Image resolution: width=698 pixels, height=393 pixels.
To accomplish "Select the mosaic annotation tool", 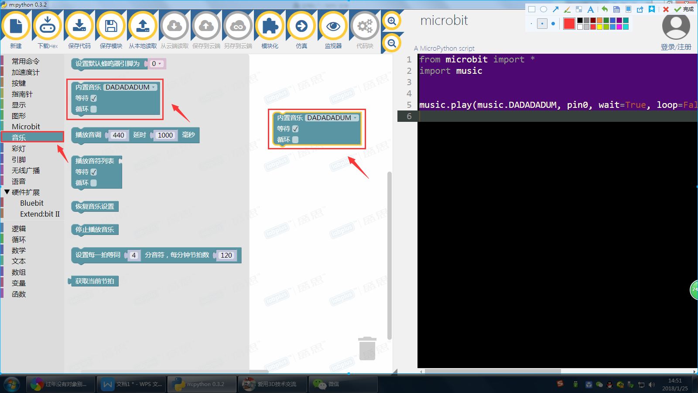I will pos(579,9).
